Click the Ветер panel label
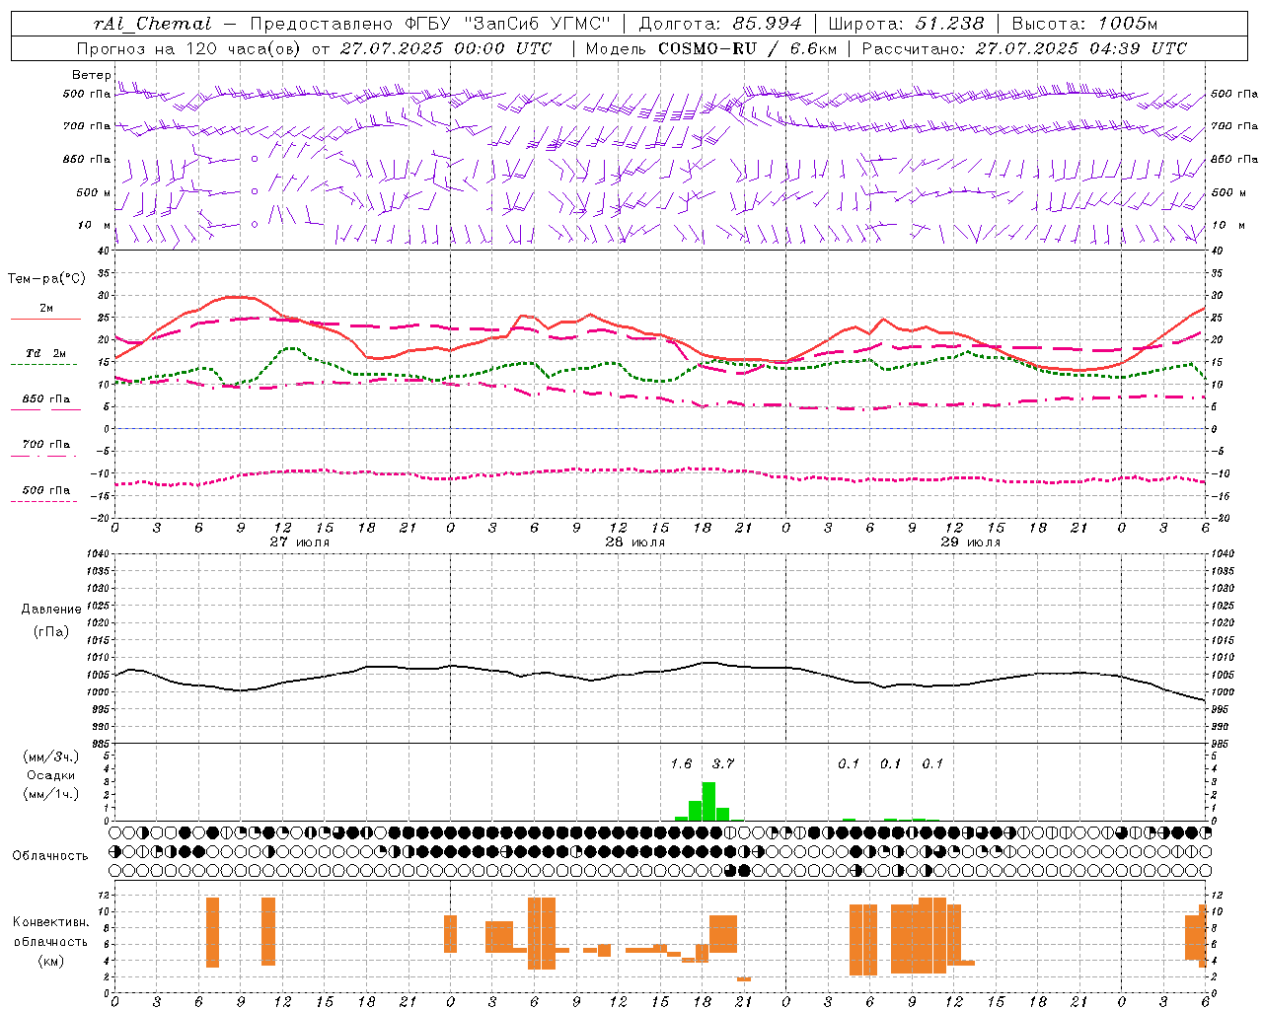Viewport: 1263px width, 1010px height. coord(92,75)
